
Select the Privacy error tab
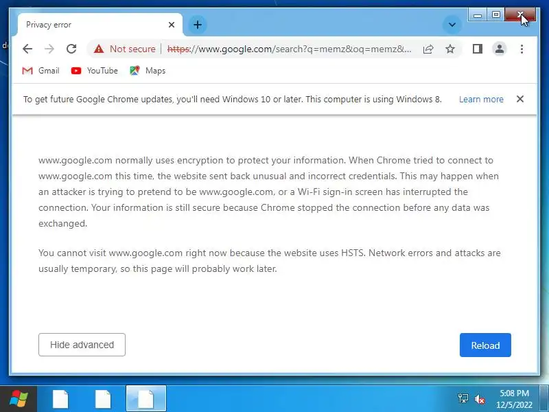(100, 25)
